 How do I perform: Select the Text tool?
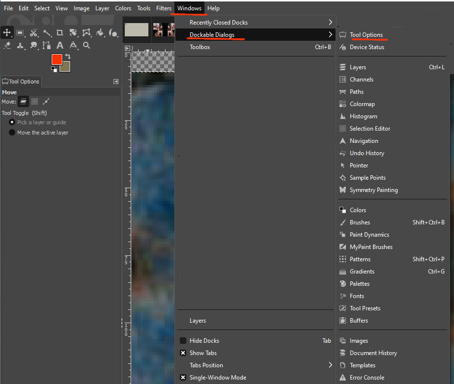point(60,46)
